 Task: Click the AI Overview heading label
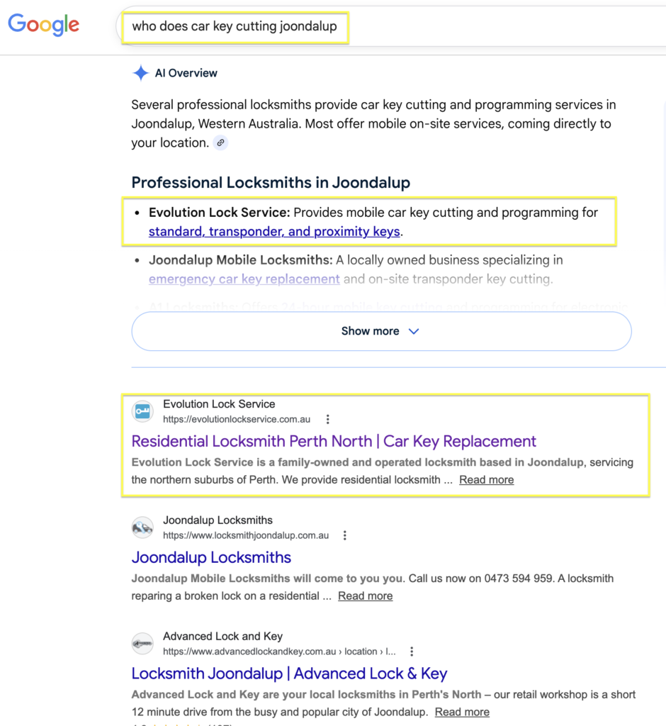pos(186,73)
